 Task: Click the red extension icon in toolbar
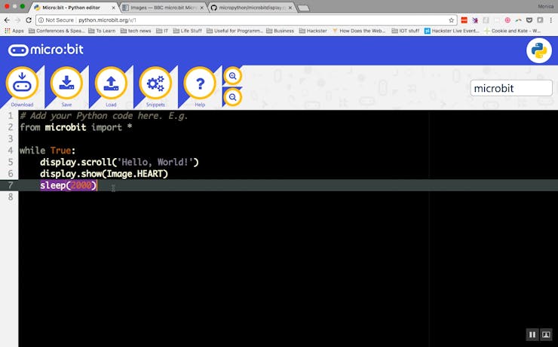click(x=464, y=20)
